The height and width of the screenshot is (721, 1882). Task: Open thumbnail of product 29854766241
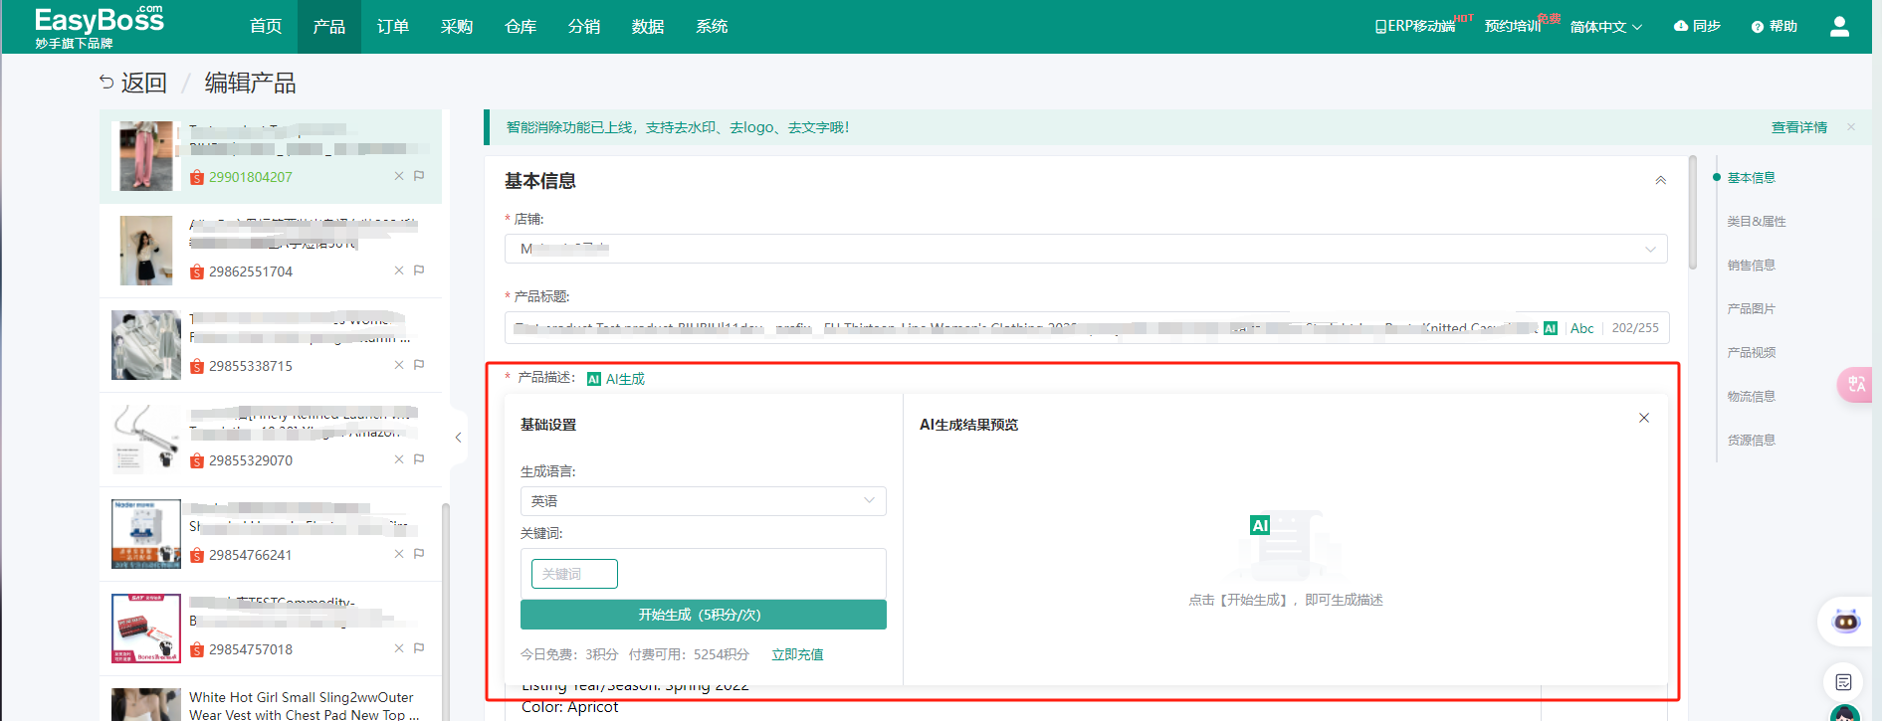click(145, 534)
